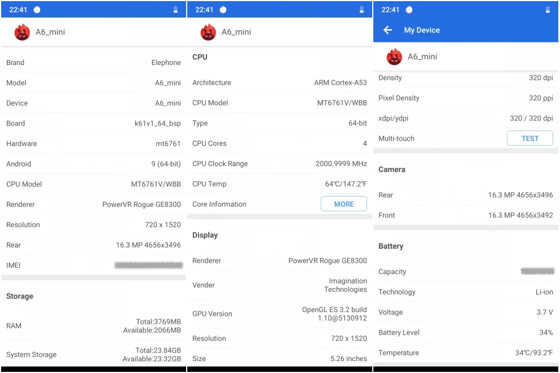The image size is (560, 373).
Task: Tap A6_mini title in left screen header
Action: [50, 32]
